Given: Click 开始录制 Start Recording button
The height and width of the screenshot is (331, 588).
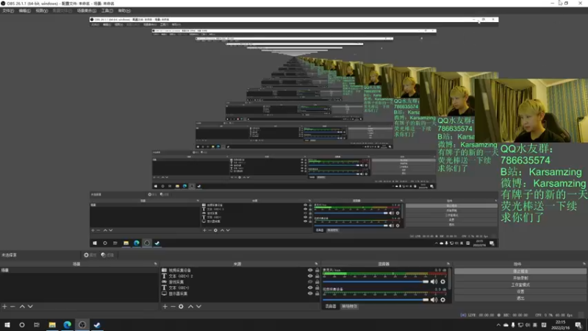Looking at the screenshot, I should pos(520,278).
